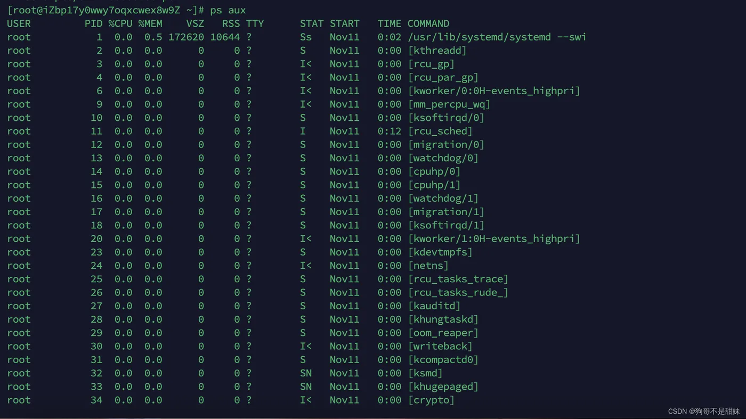The width and height of the screenshot is (746, 419).
Task: Click the "ps aux" command text
Action: (x=228, y=10)
